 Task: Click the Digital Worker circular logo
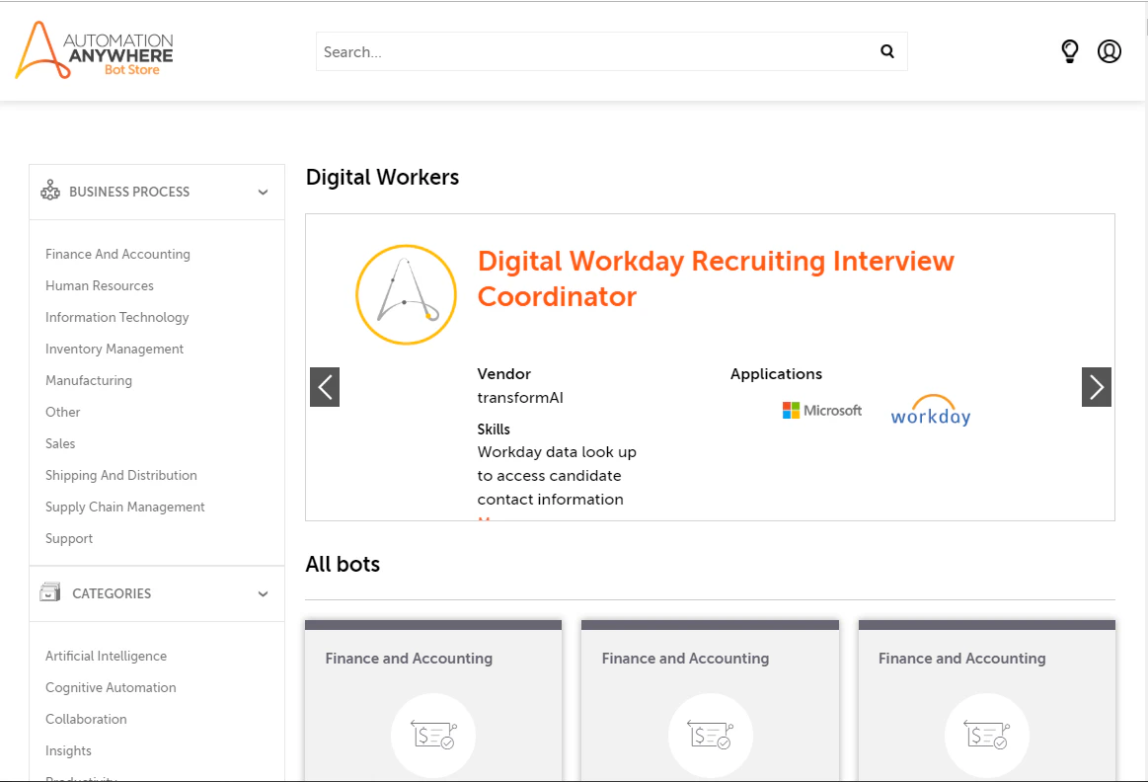coord(406,294)
